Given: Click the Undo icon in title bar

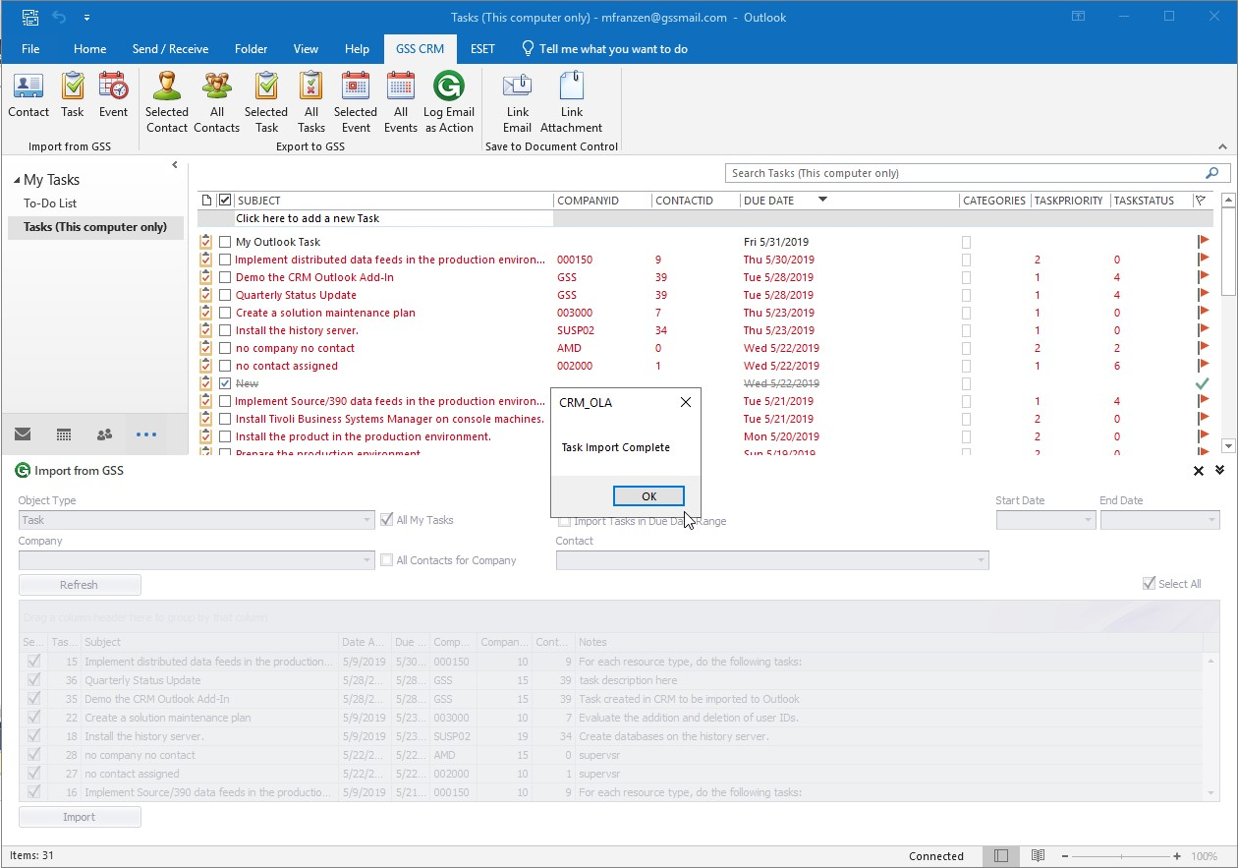Looking at the screenshot, I should (60, 17).
